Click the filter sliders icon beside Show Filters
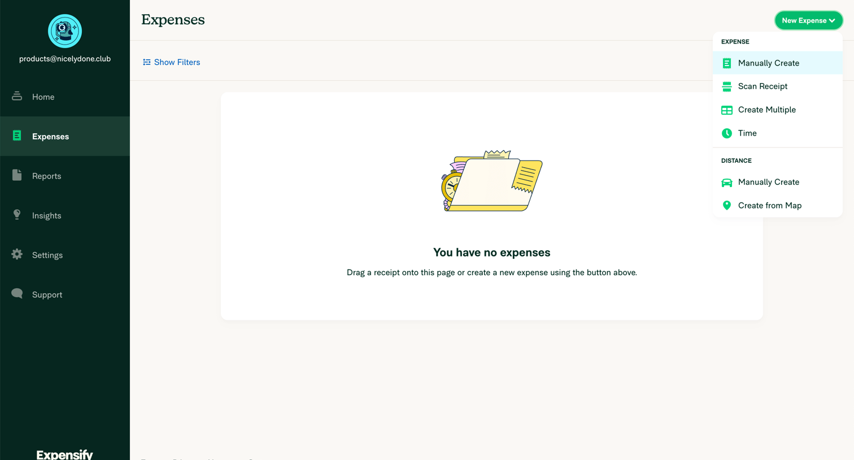This screenshot has height=460, width=854. pos(147,62)
